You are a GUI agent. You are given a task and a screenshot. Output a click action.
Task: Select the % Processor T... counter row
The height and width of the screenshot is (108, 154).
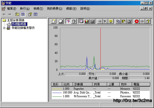click(101, 96)
